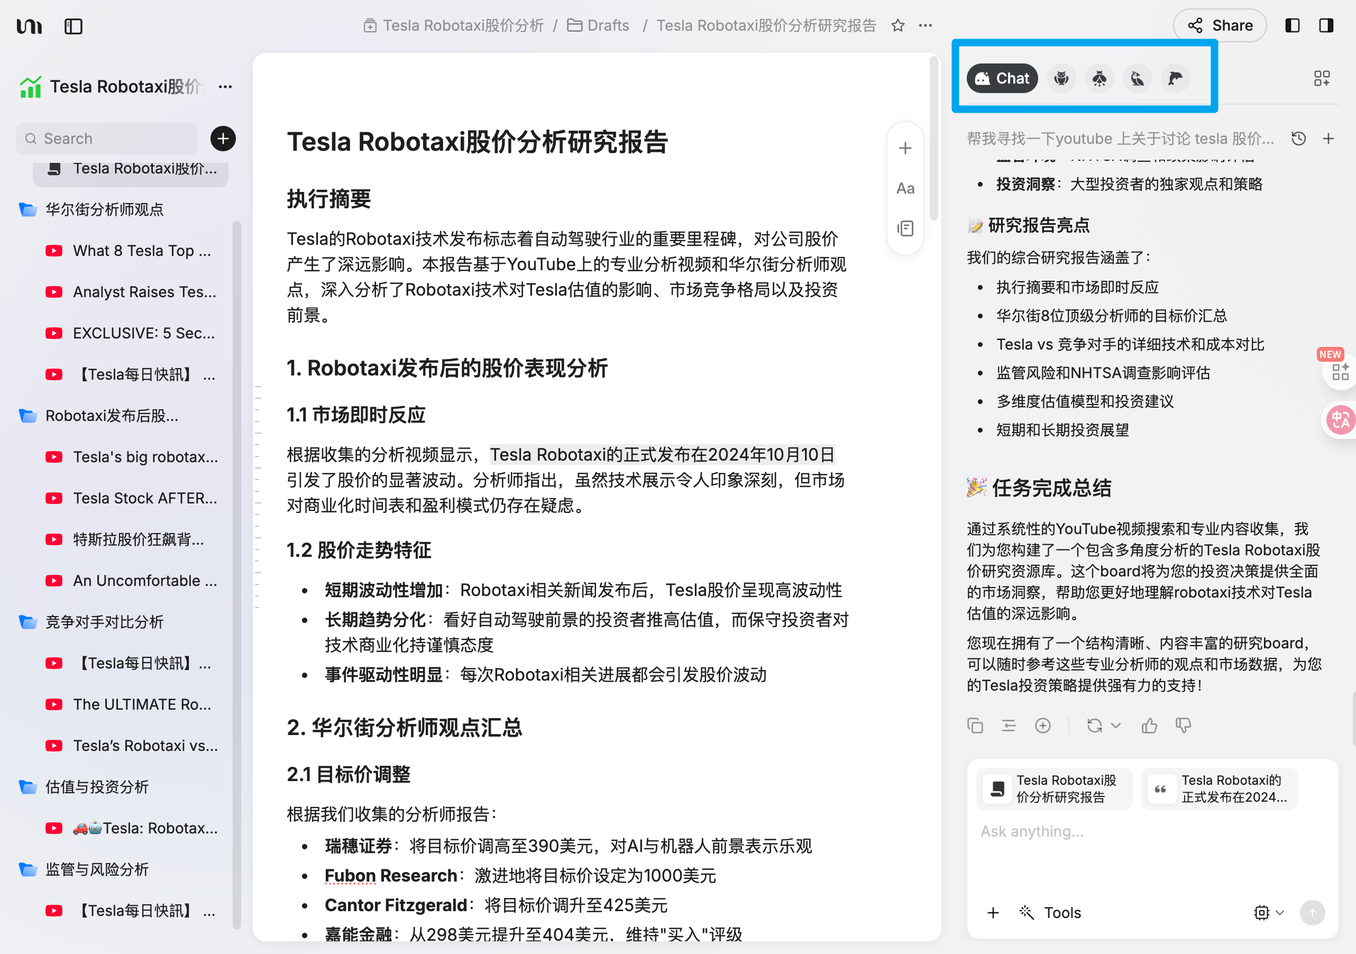
Task: Open 'Tesla Stock AFTER...' video item
Action: (x=130, y=499)
